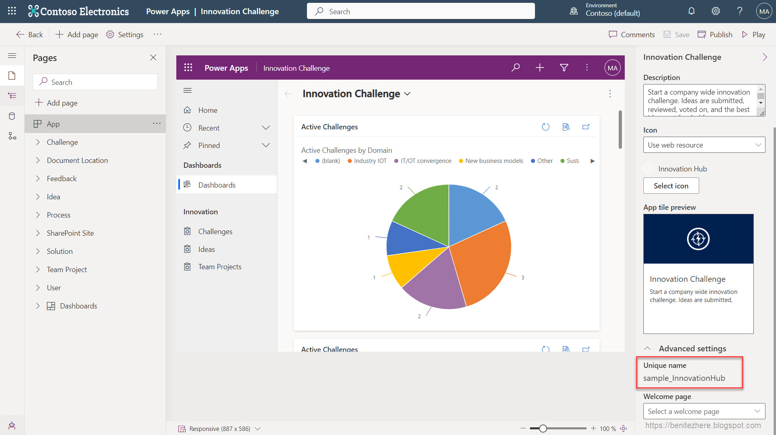Image resolution: width=776 pixels, height=435 pixels.
Task: Open the app launcher waffle icon
Action: click(x=12, y=11)
